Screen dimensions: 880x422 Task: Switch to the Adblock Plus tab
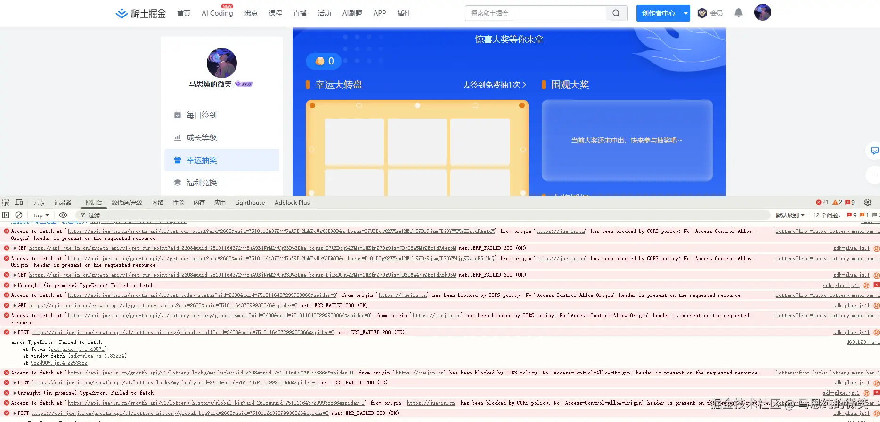point(292,203)
